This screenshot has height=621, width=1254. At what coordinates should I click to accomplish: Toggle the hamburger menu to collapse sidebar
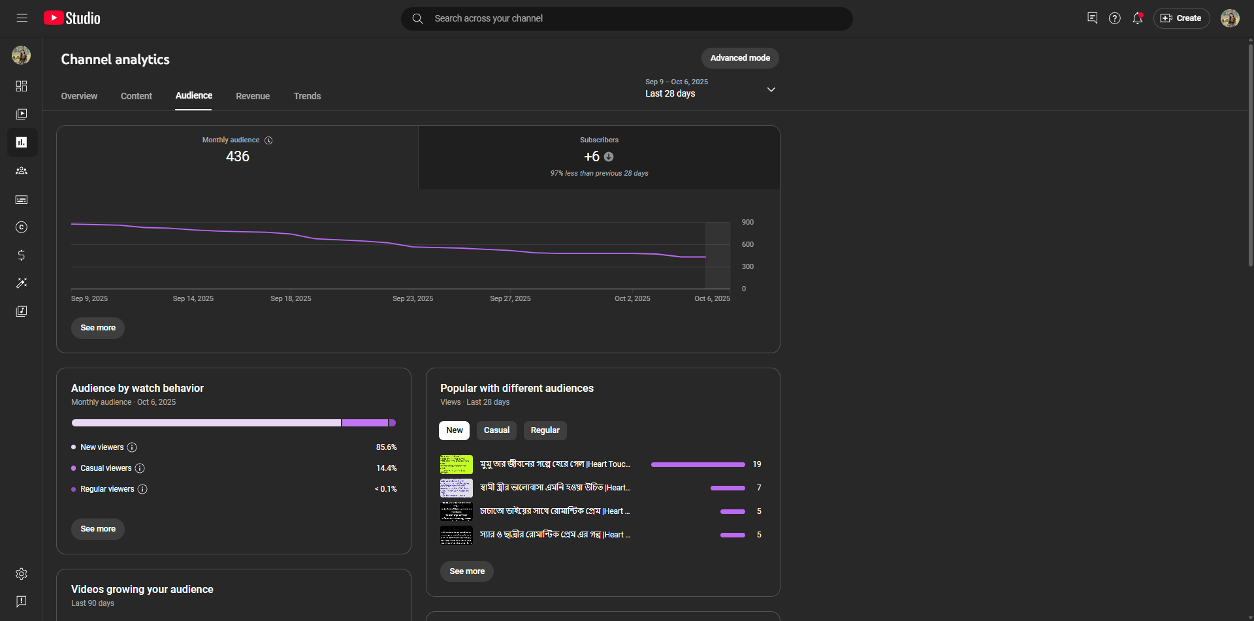[22, 18]
